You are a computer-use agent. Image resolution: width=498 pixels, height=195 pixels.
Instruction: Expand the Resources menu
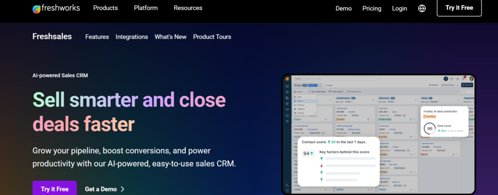tap(188, 8)
